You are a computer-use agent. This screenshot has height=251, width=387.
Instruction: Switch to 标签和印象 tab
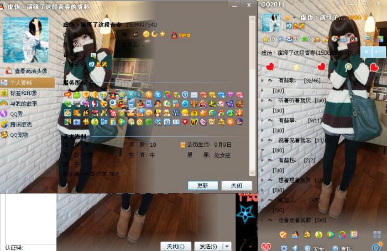point(28,93)
